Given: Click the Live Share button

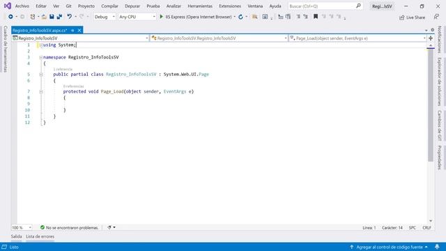Looking at the screenshot, I should pos(412,17).
